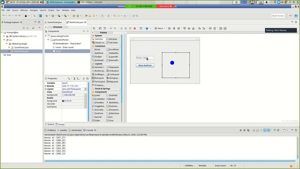Click the blue dot in the game panel
Screen dimensions: 300x169
click(172, 62)
